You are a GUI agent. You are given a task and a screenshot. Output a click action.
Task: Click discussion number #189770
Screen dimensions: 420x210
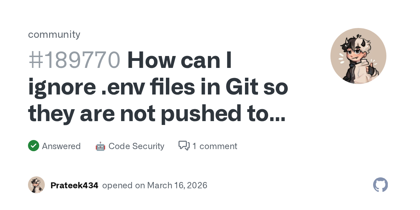click(x=74, y=61)
